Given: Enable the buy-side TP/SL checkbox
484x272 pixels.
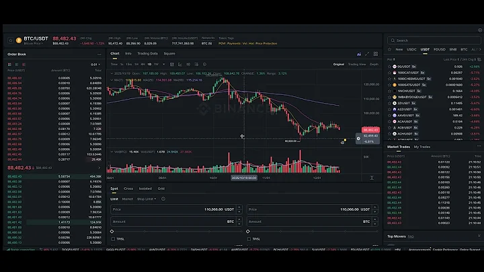Looking at the screenshot, I should [x=113, y=239].
